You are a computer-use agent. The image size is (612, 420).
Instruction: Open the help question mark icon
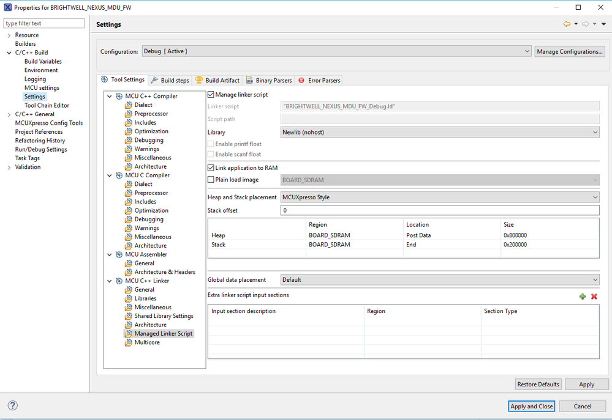pos(12,405)
